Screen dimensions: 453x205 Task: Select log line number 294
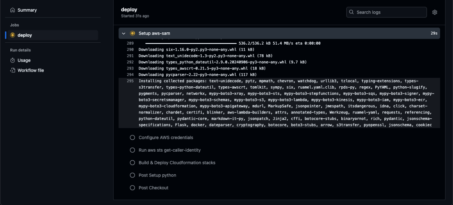pyautogui.click(x=130, y=75)
